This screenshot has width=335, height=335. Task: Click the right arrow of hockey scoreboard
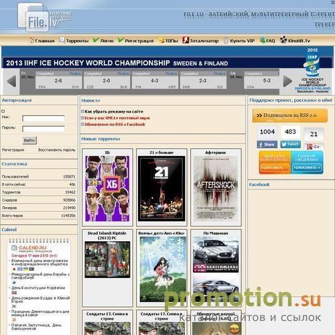[287, 81]
